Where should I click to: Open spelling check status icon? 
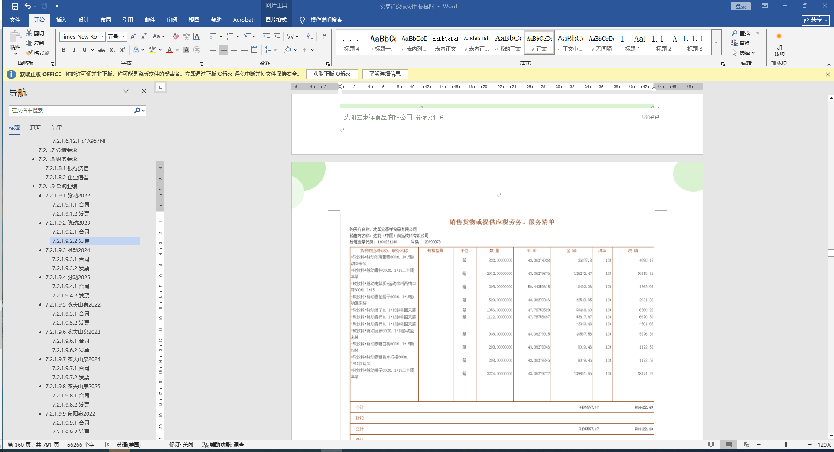[x=106, y=445]
